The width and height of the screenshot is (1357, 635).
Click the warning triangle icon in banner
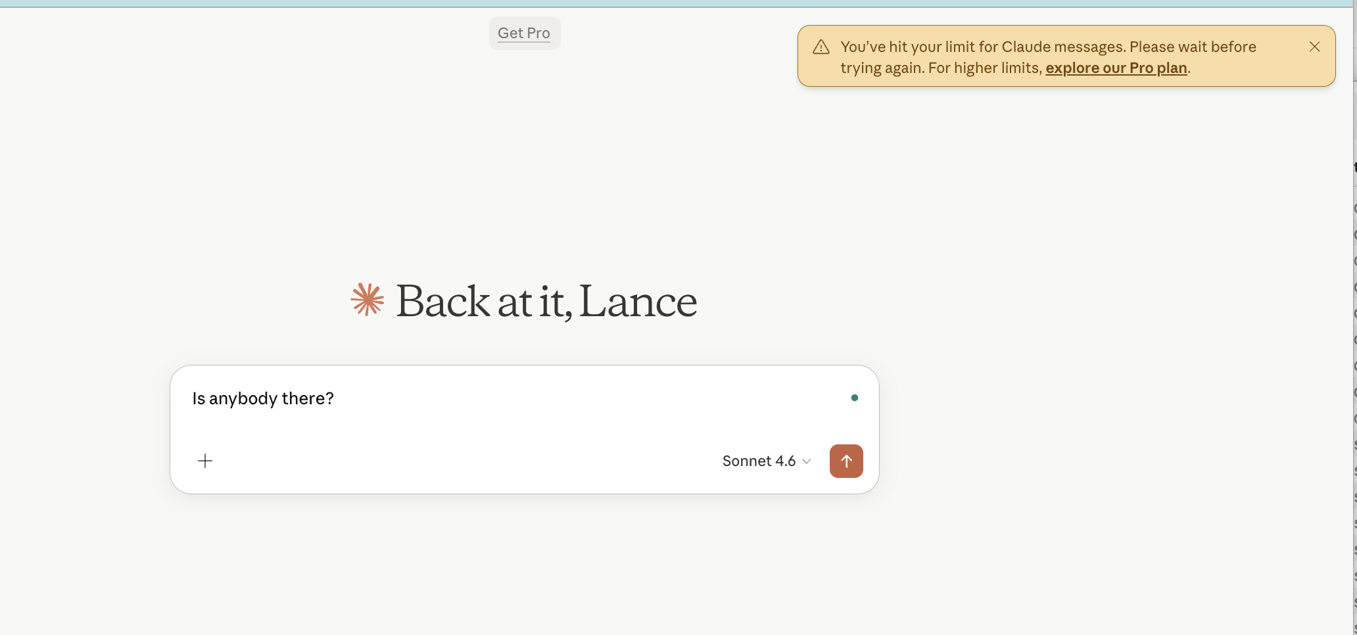tap(821, 47)
